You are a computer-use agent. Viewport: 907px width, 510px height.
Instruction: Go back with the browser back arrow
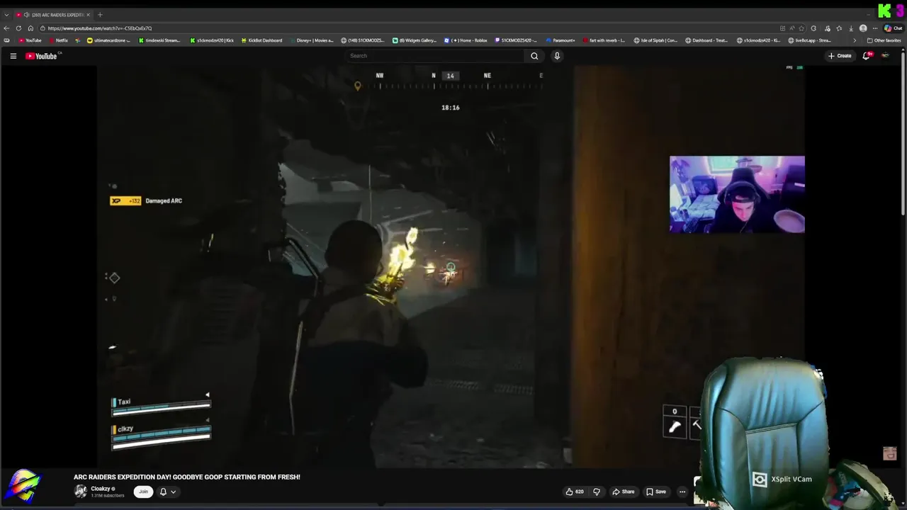coord(6,28)
